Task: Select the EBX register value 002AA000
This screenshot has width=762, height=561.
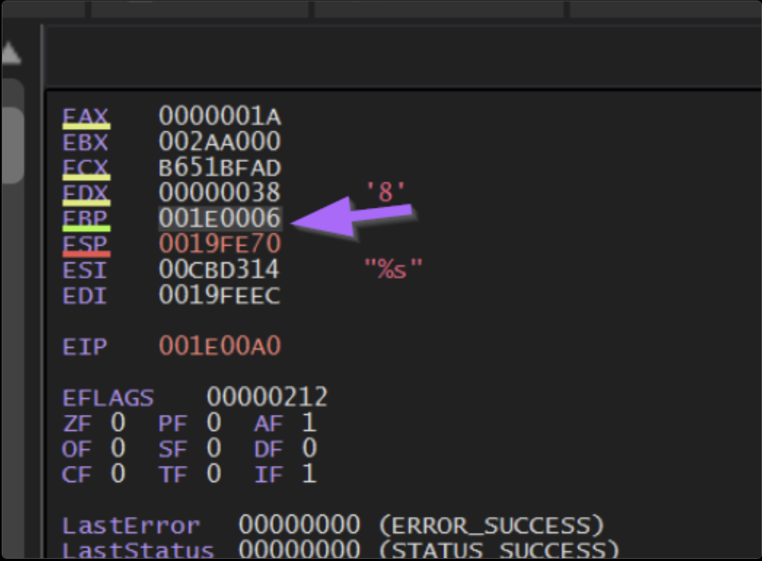Action: (x=220, y=142)
